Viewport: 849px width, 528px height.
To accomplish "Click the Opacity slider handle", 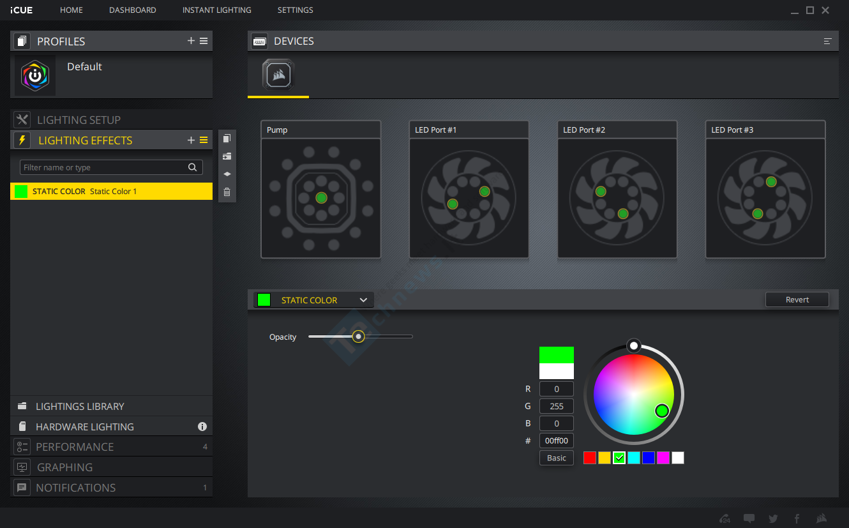I will click(x=359, y=336).
